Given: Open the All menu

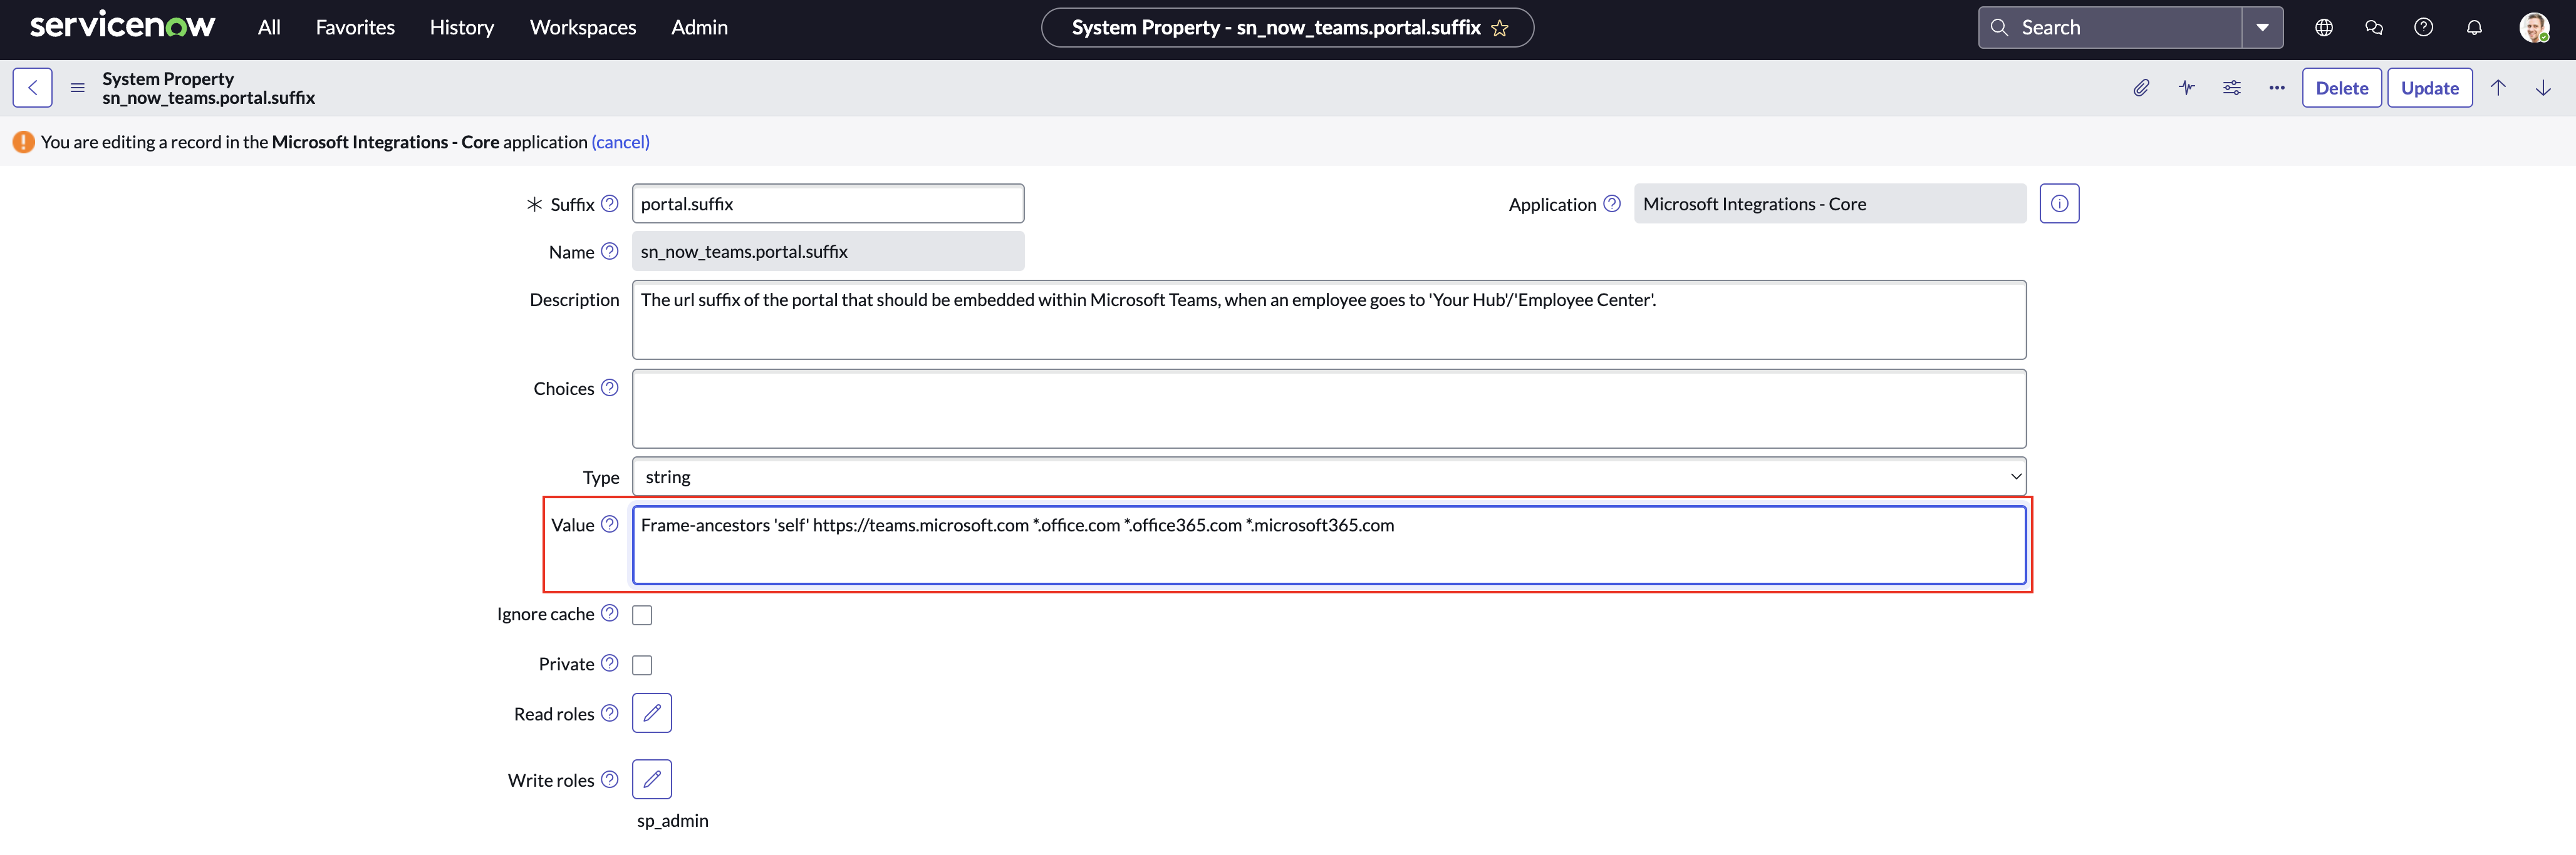Looking at the screenshot, I should click(x=269, y=27).
